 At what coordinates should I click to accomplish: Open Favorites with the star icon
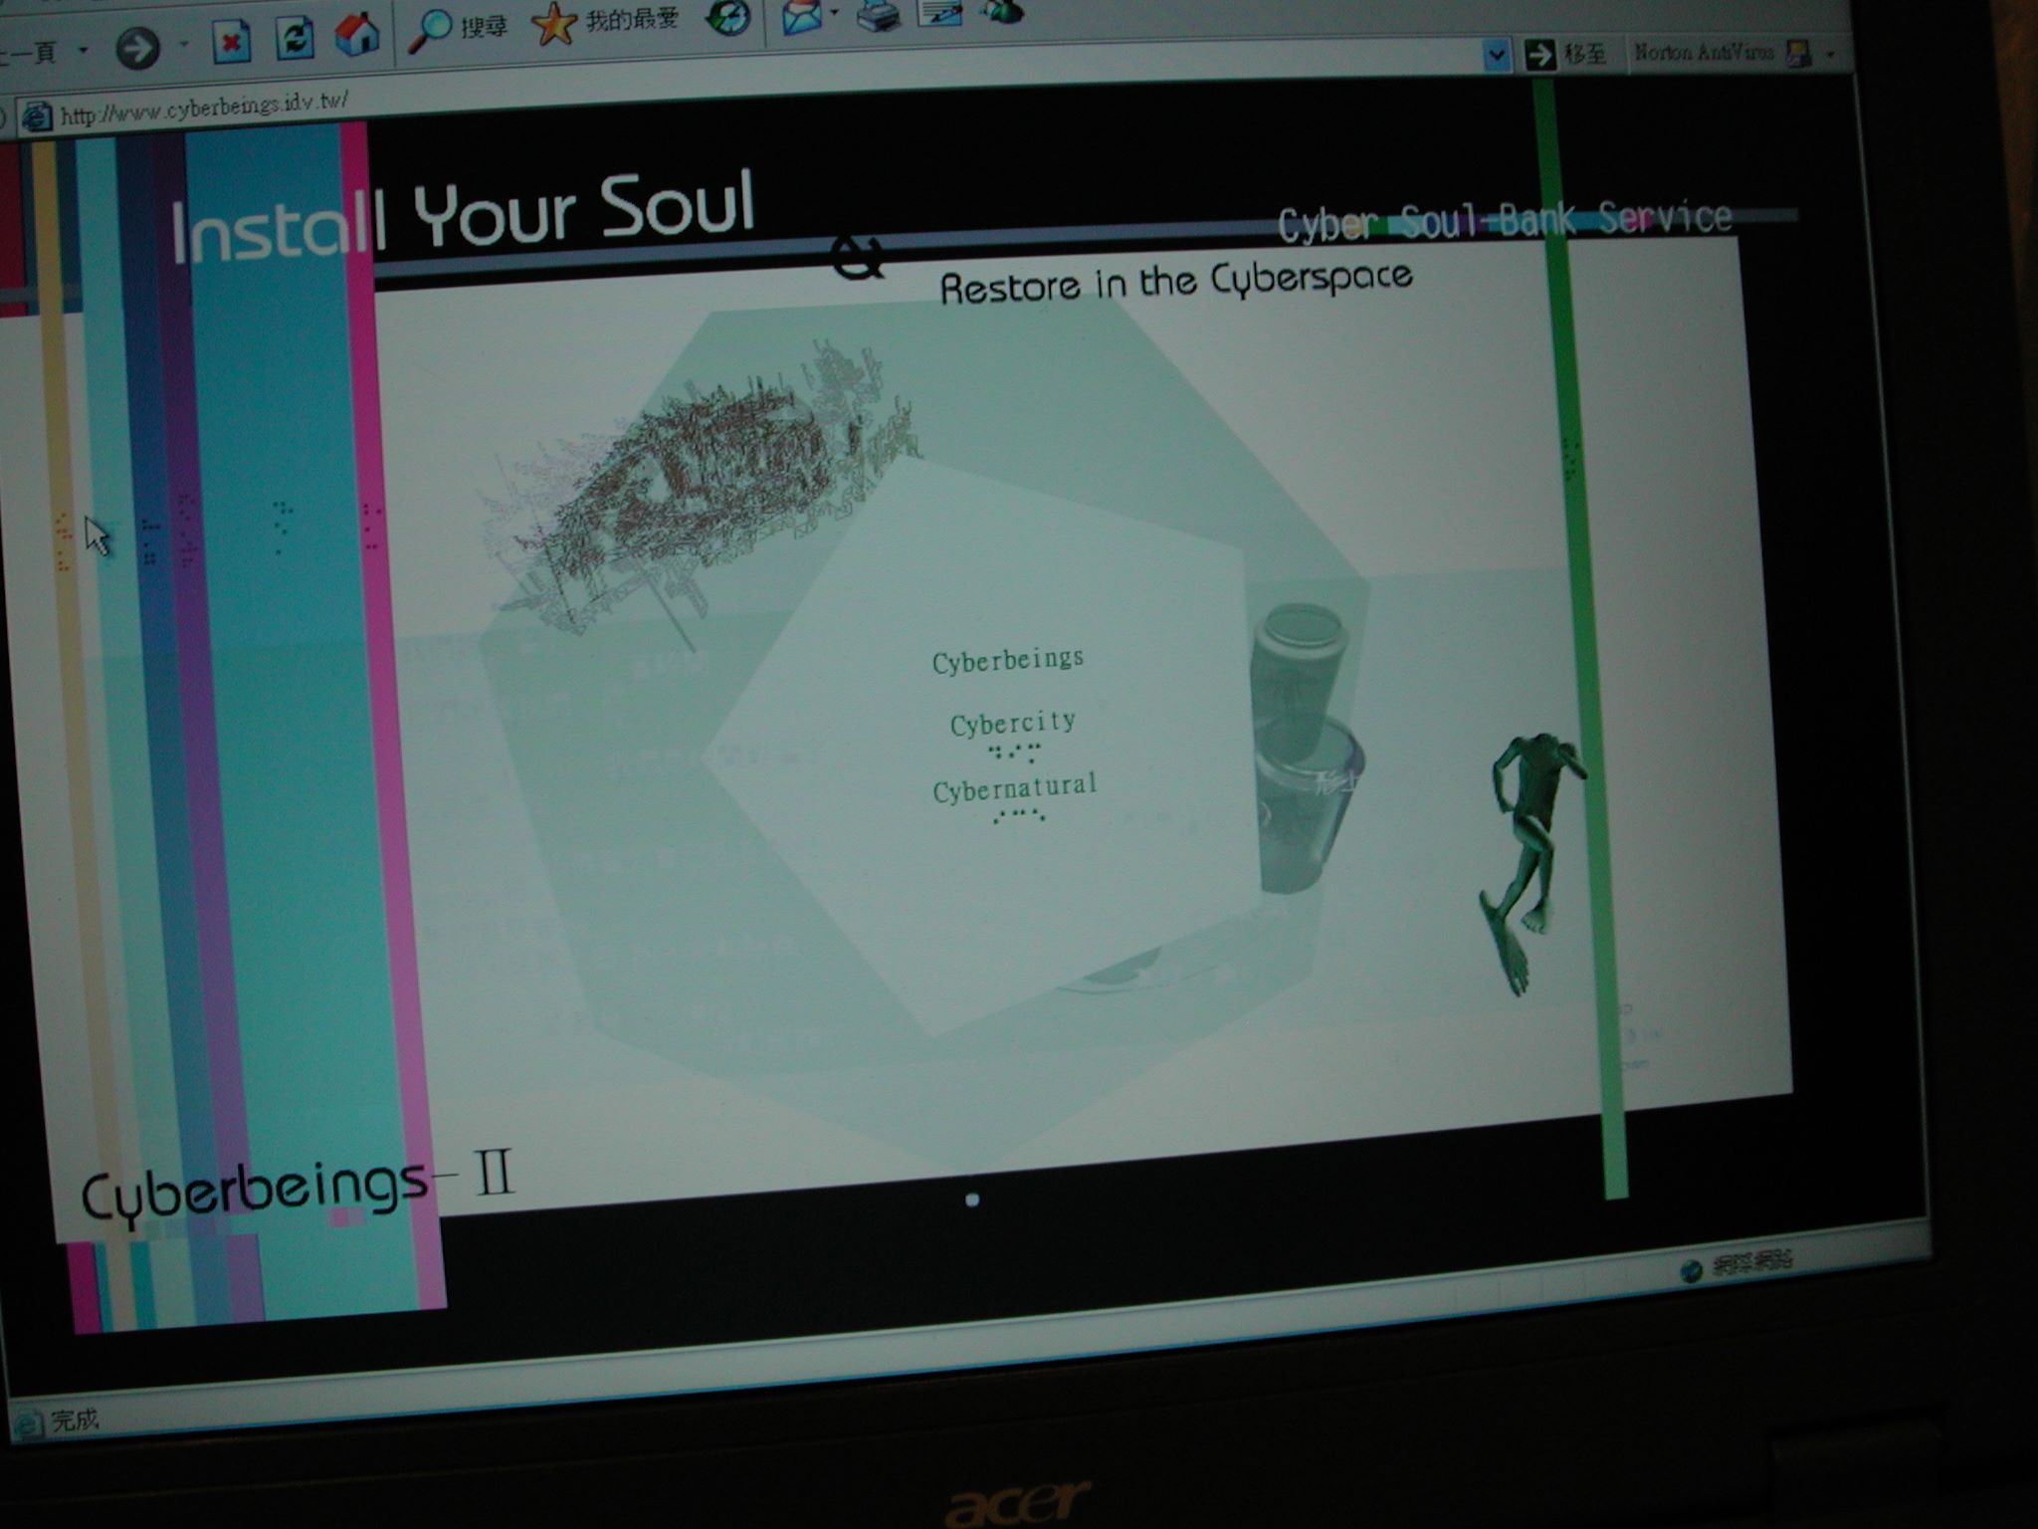[554, 24]
